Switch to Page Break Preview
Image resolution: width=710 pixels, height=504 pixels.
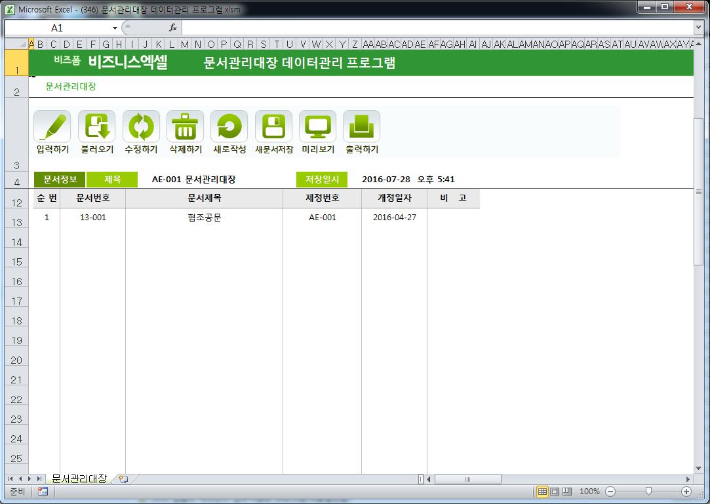(x=567, y=492)
